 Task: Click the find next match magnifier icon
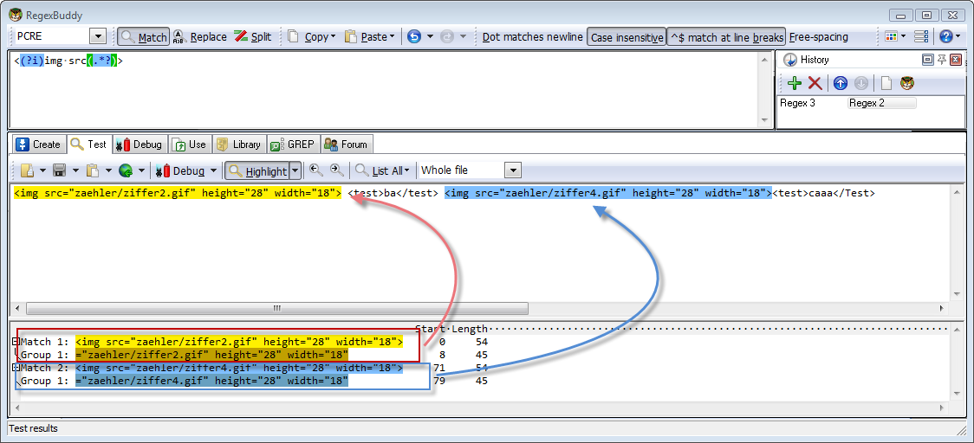(x=336, y=170)
